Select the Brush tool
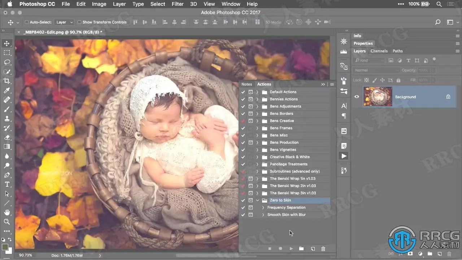Image resolution: width=462 pixels, height=260 pixels. pyautogui.click(x=7, y=109)
